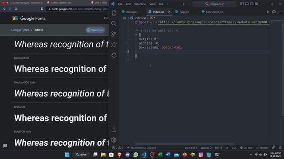Click errors and warnings status item
The width and height of the screenshot is (284, 159).
click(x=118, y=148)
